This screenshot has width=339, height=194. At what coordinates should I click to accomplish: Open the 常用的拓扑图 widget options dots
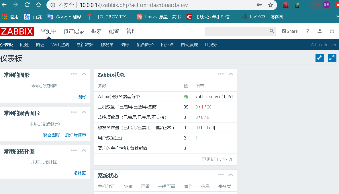coord(74,150)
